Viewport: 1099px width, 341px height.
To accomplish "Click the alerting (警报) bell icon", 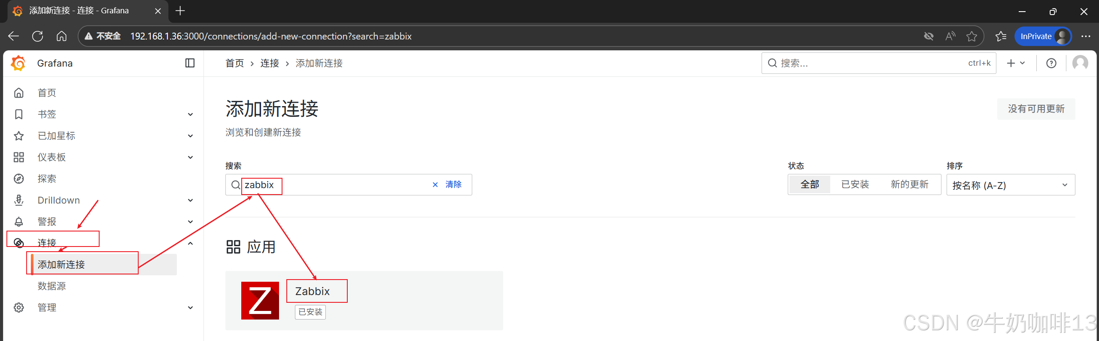I will tap(19, 222).
